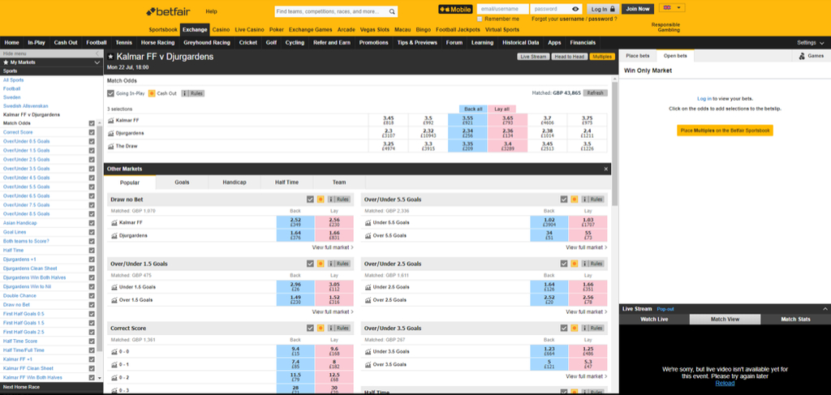Viewport: 831px width, 395px height.
Task: Click Over/Under 5.5 Goals cash out icon
Action: point(574,200)
